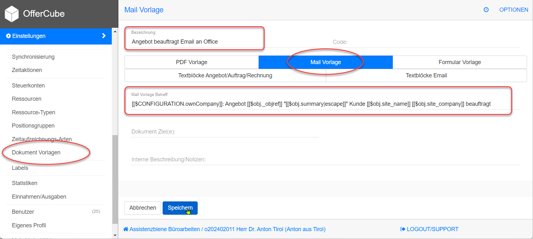Click sidebar scrollbar up arrow
Image resolution: width=533 pixels, height=239 pixels.
115,31
